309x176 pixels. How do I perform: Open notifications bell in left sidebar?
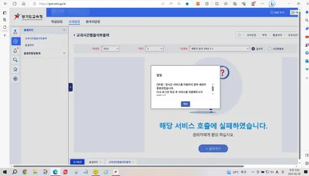click(x=15, y=50)
